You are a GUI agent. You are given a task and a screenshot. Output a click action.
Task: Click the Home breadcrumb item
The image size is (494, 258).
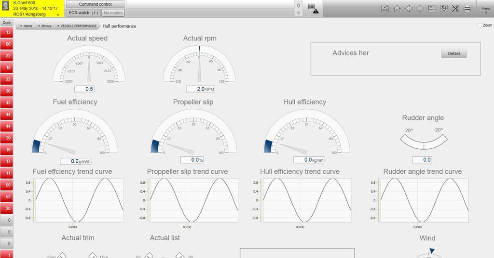click(x=27, y=26)
